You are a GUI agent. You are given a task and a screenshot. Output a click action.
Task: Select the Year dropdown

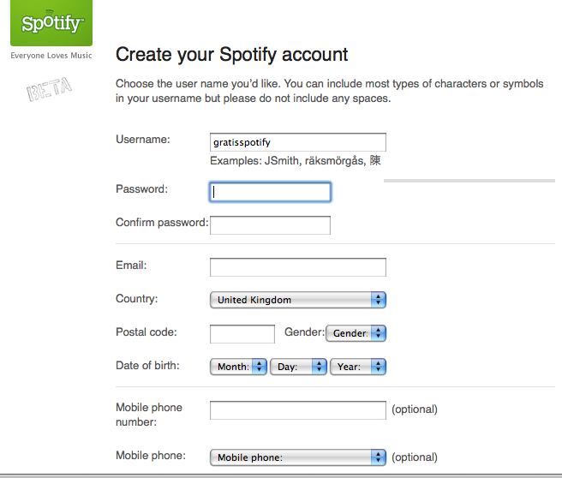click(x=358, y=367)
